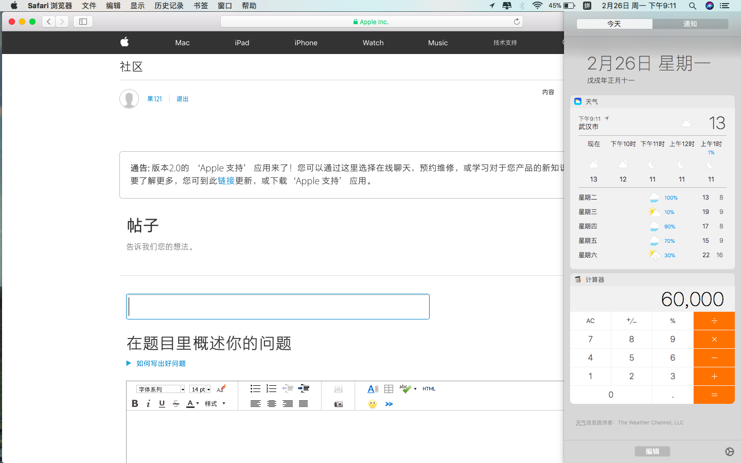741x463 pixels.
Task: Center align the text
Action: point(271,404)
